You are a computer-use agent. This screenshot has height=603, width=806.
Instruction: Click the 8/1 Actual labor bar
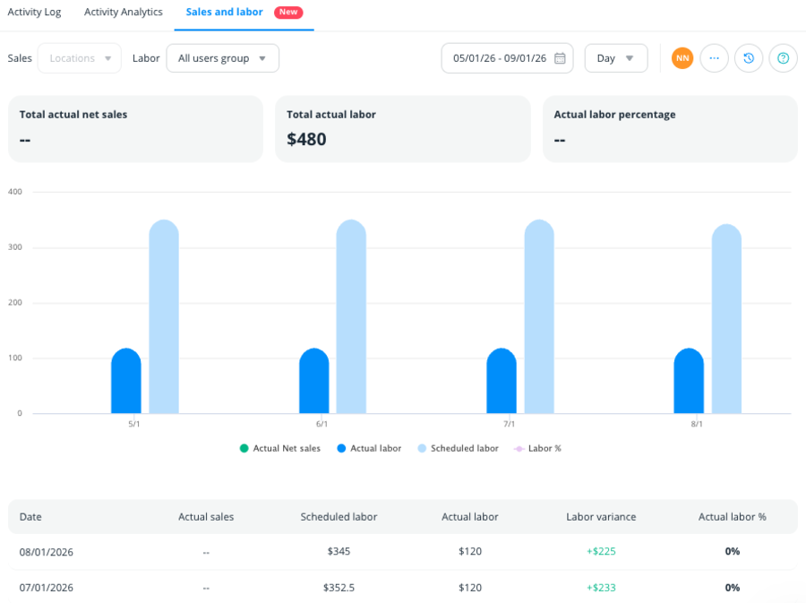click(689, 381)
